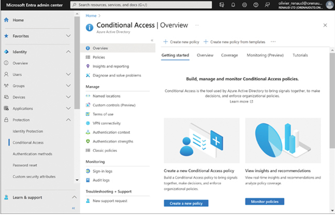Select Overview in the resource menu
The height and width of the screenshot is (215, 335).
coord(118,48)
